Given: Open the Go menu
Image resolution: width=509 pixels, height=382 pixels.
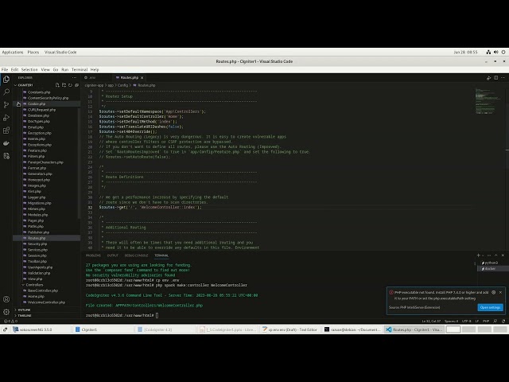Looking at the screenshot, I should pos(56,69).
